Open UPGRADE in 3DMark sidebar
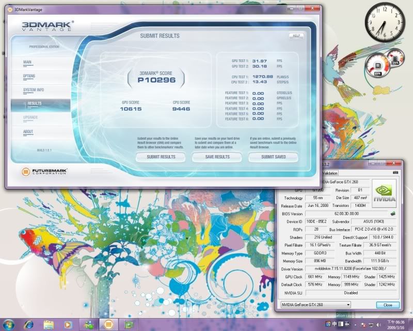 [30, 117]
